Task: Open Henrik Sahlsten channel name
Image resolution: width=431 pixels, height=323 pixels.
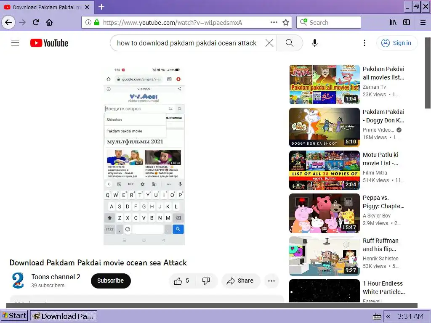Action: coord(380,259)
